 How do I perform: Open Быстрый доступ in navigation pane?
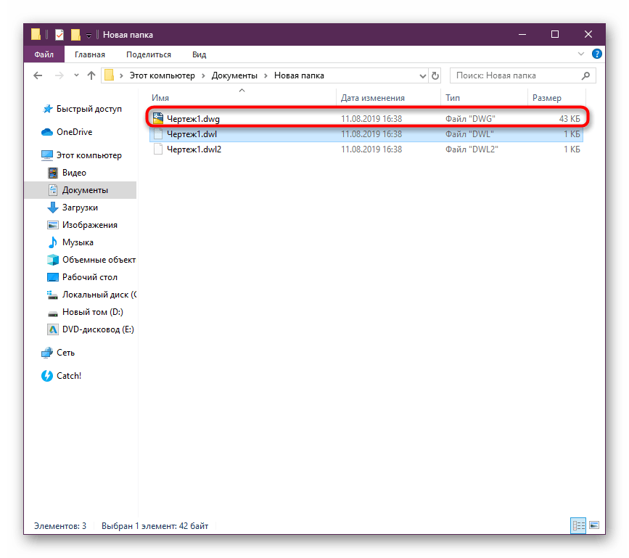point(89,109)
